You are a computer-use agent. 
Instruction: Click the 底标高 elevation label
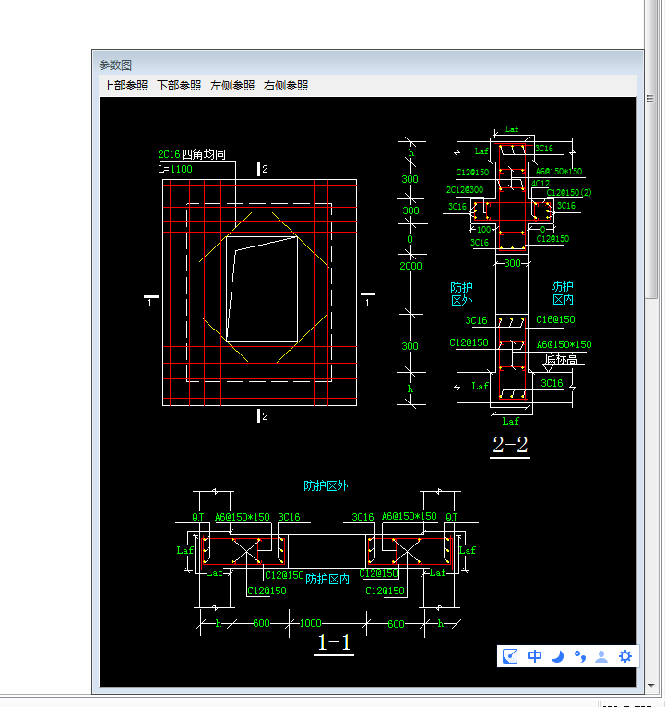[561, 359]
